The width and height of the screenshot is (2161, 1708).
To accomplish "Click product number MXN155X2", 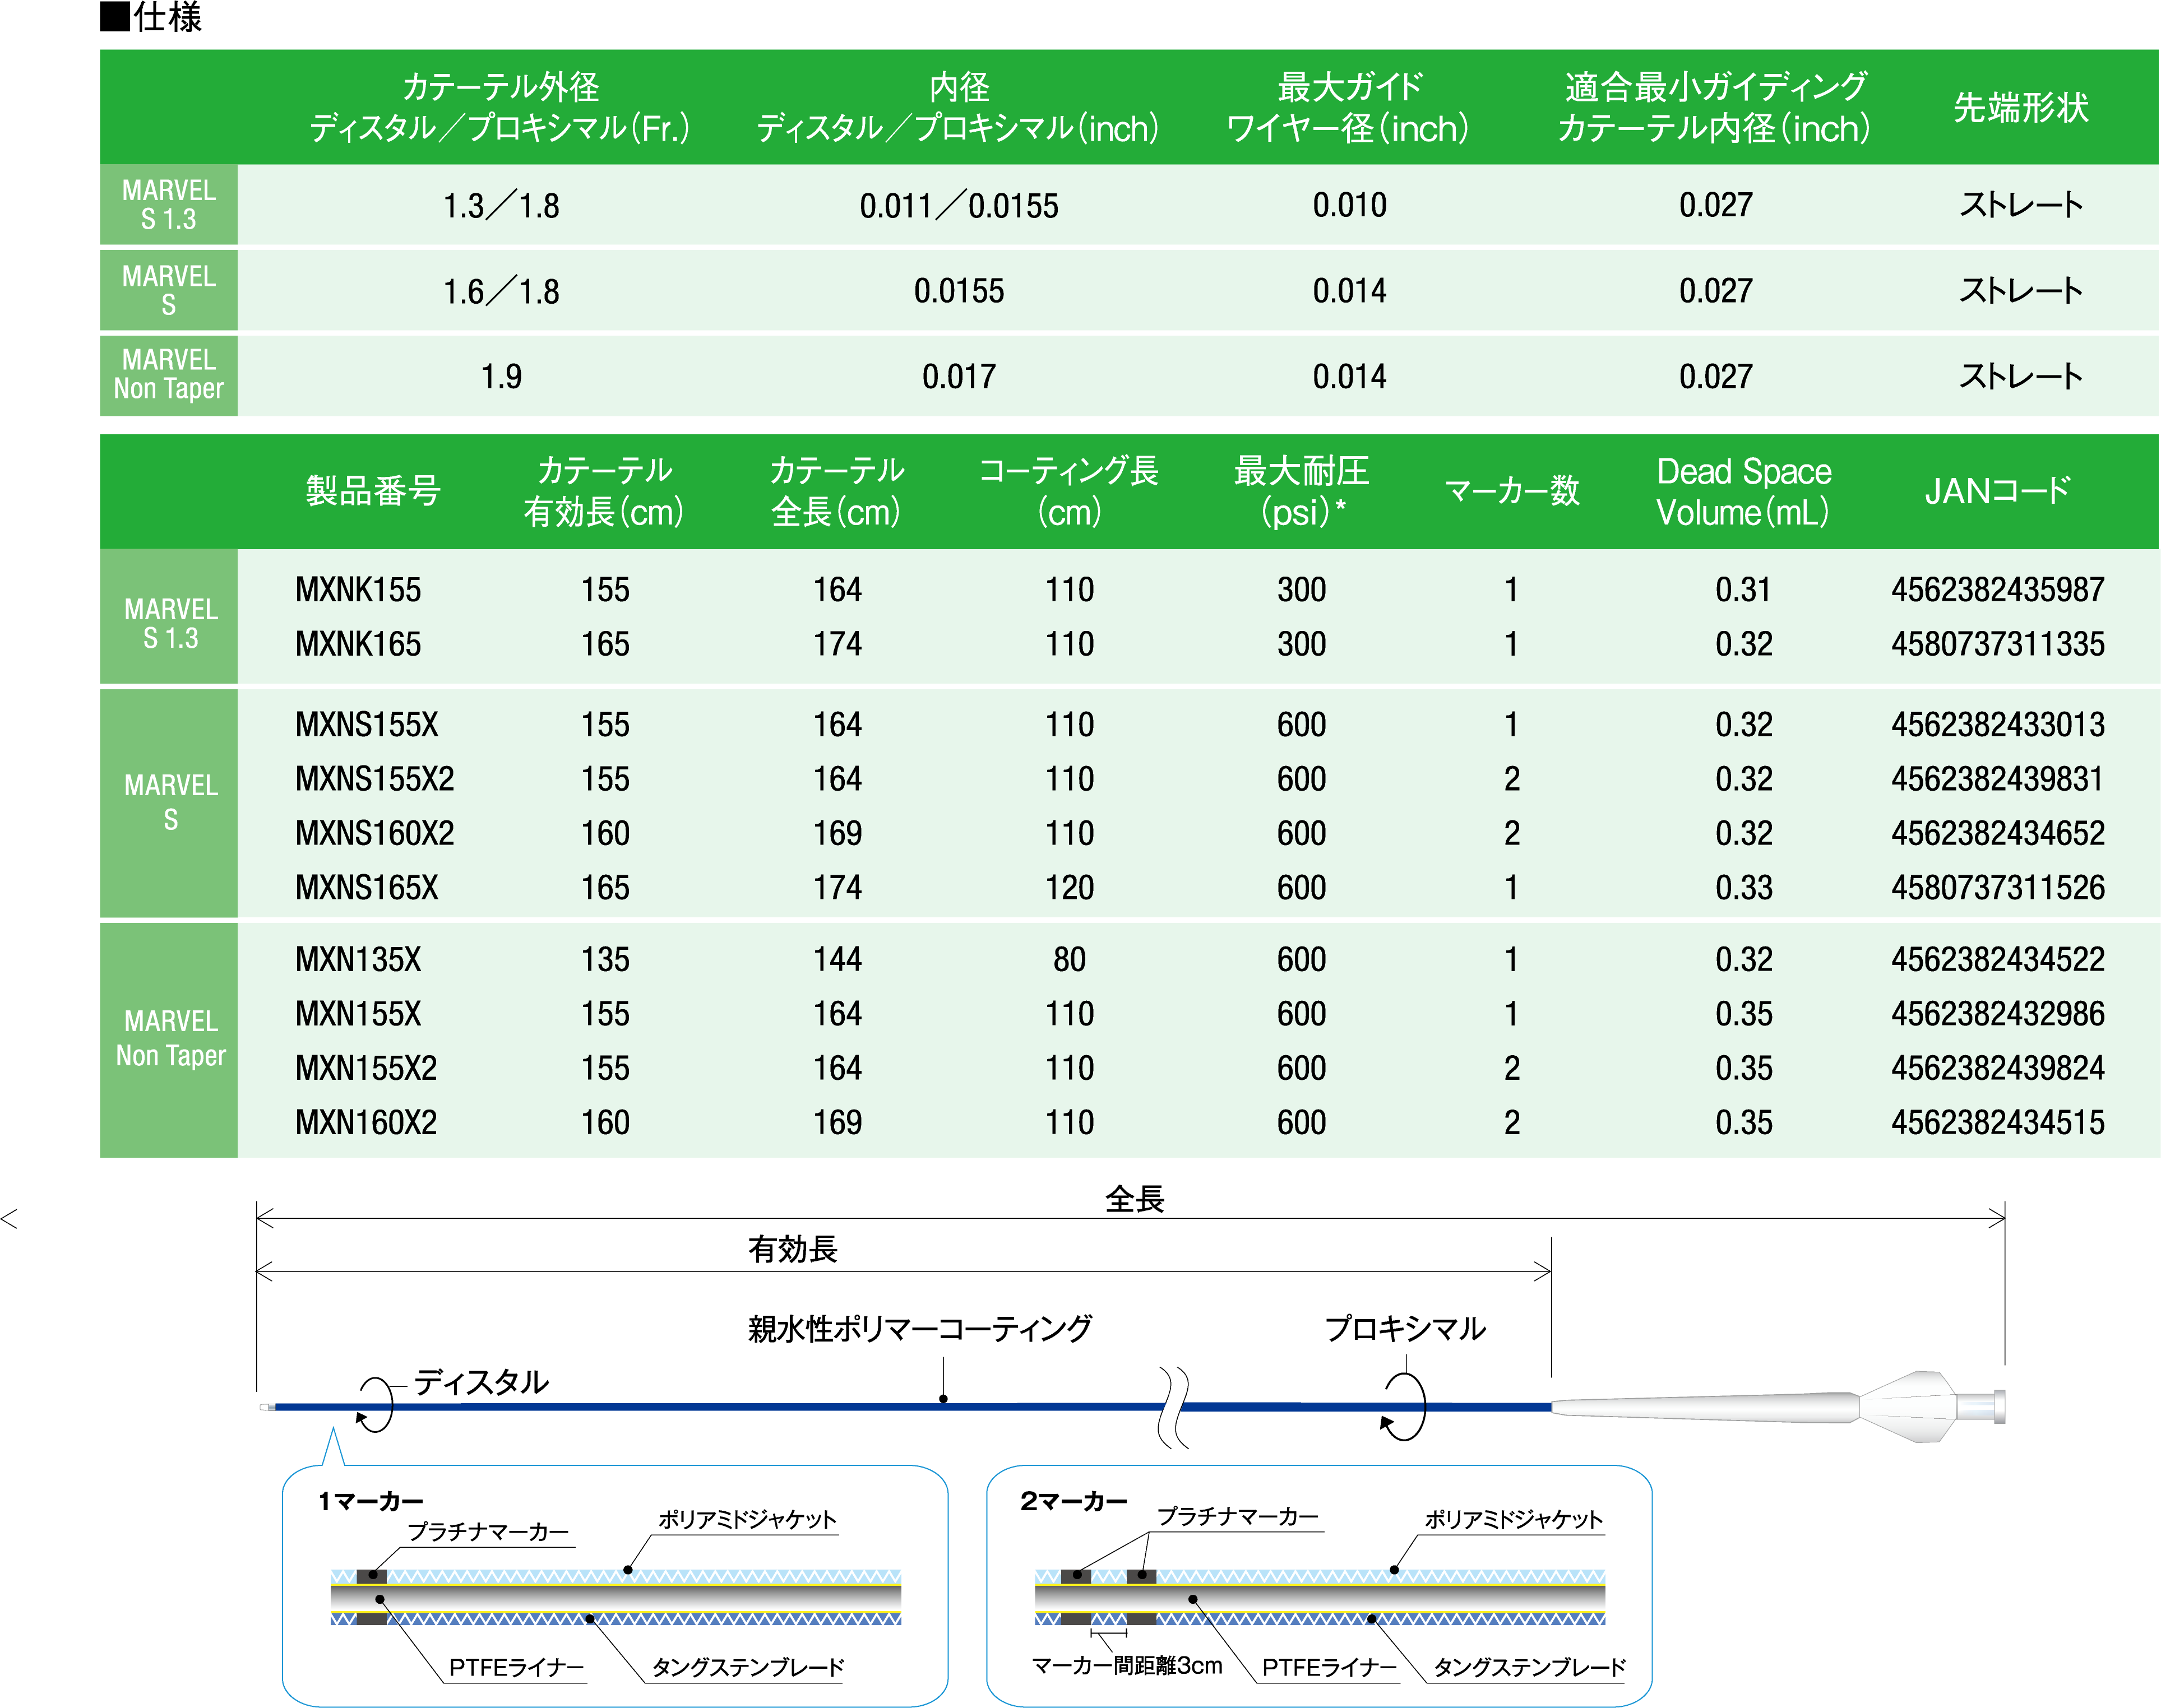I will (365, 1068).
